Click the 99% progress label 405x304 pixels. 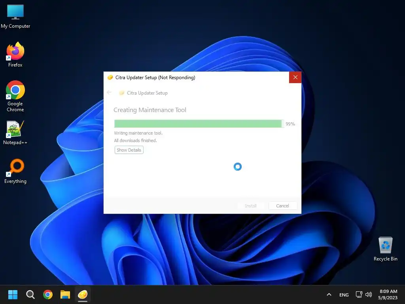point(290,124)
